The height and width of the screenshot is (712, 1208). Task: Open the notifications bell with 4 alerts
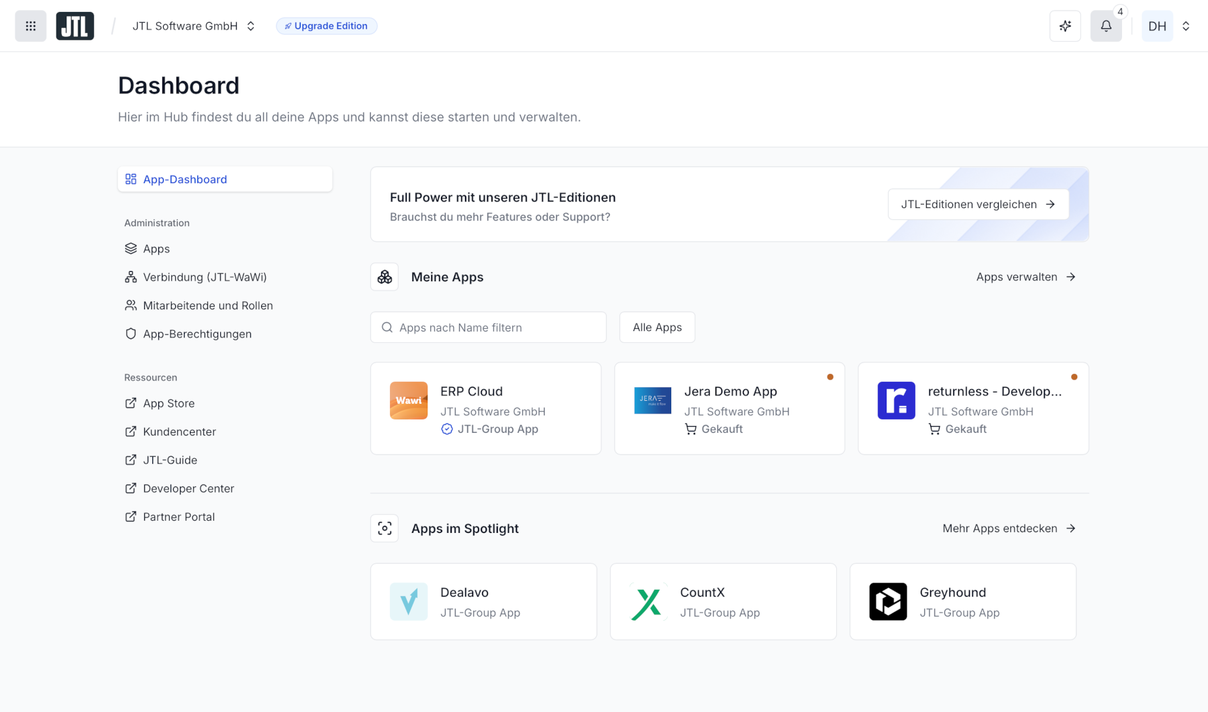(1106, 26)
